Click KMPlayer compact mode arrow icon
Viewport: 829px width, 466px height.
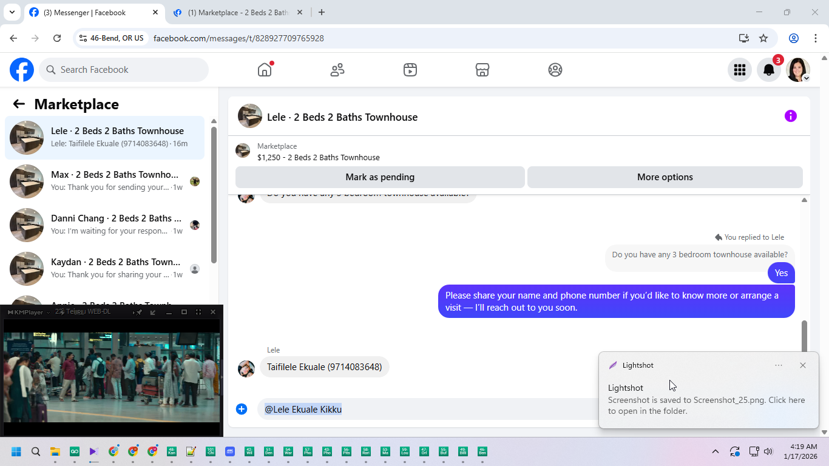point(153,312)
